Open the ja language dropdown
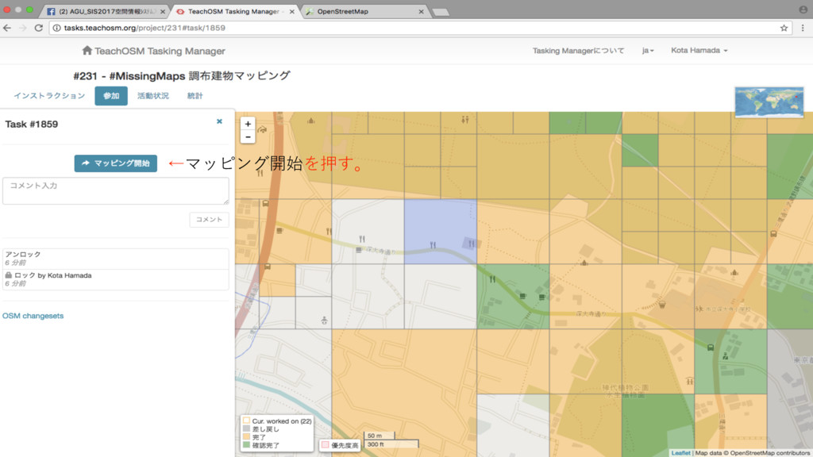Viewport: 813px width, 457px height. (x=648, y=51)
